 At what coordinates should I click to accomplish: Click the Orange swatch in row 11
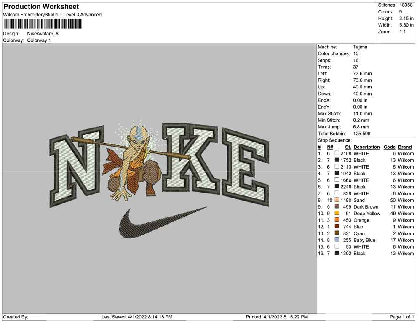click(337, 219)
